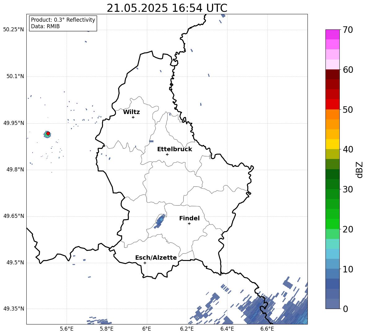Select the Ettelbruck city label
Image resolution: width=367 pixels, height=335 pixels.
pyautogui.click(x=175, y=149)
